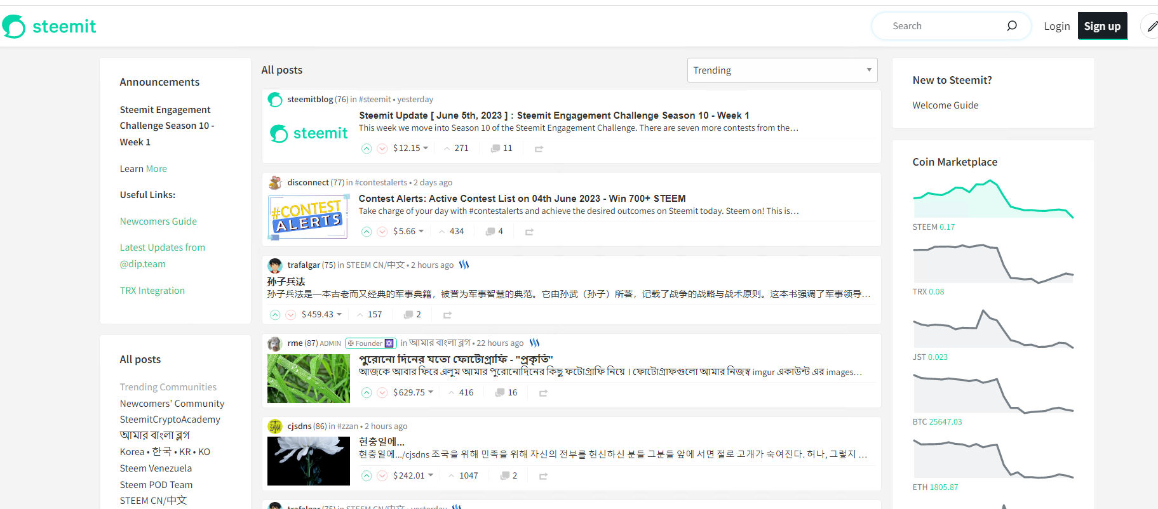Downvote the cjsdns 현충일에 post
Image resolution: width=1158 pixels, height=509 pixels.
(382, 476)
